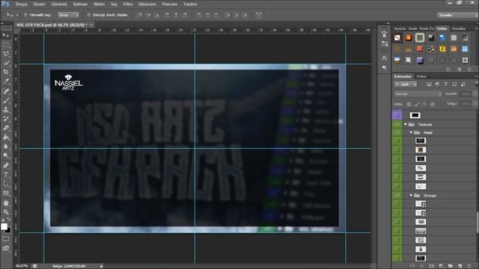Select the Move tool in the toolbox
Screen dimensions: 479x269
pos(6,36)
